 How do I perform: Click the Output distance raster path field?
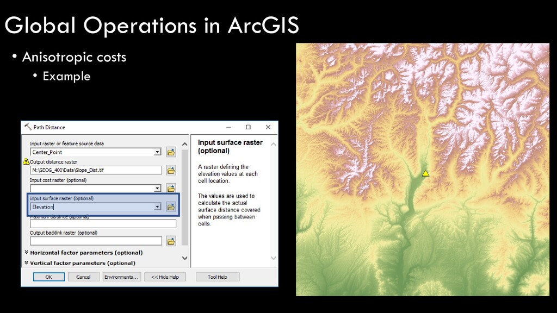[x=96, y=170]
